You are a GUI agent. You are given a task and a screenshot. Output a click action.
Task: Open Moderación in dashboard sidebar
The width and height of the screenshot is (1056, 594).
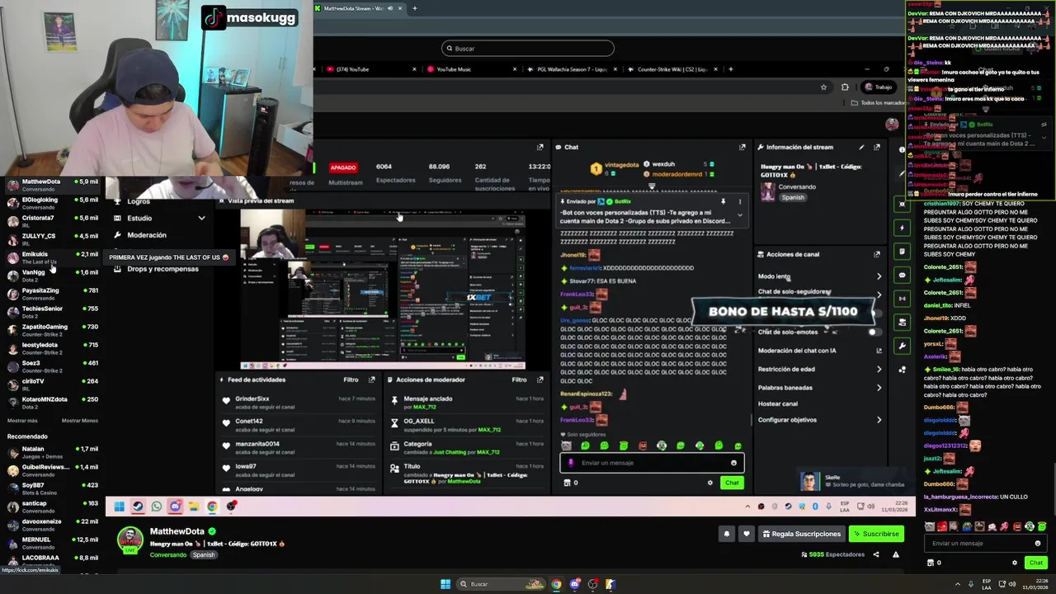pos(146,235)
